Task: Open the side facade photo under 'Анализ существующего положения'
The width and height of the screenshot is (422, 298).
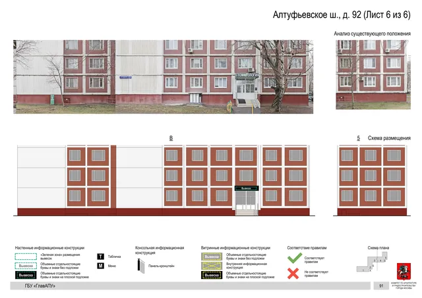Action: (373, 74)
